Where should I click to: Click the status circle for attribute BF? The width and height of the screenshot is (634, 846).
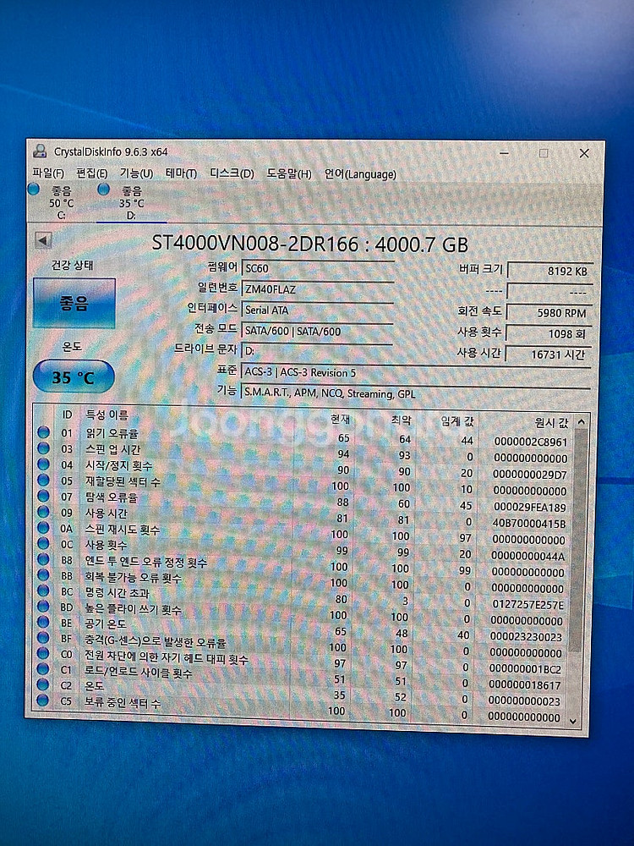point(44,638)
